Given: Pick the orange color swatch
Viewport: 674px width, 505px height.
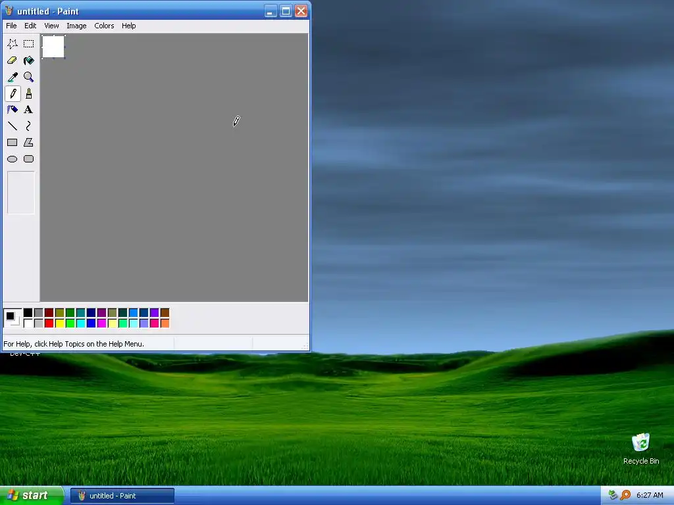Looking at the screenshot, I should pos(165,323).
